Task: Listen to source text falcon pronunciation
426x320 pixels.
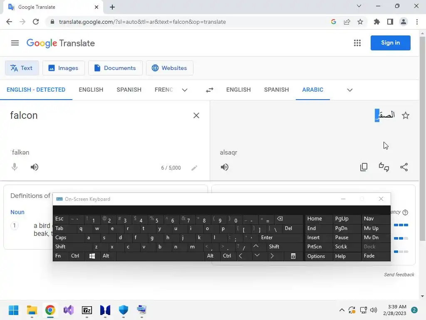Action: [35, 167]
